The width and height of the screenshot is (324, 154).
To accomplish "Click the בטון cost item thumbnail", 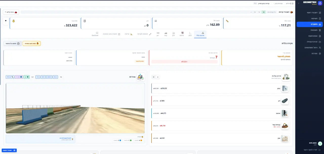I will (285, 88).
